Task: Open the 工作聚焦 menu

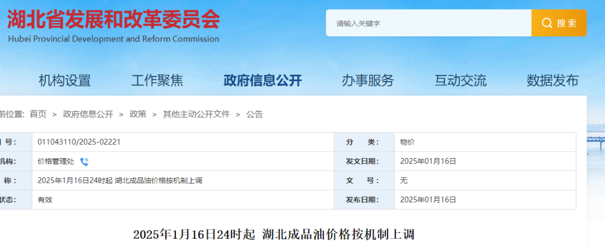Action: 157,80
